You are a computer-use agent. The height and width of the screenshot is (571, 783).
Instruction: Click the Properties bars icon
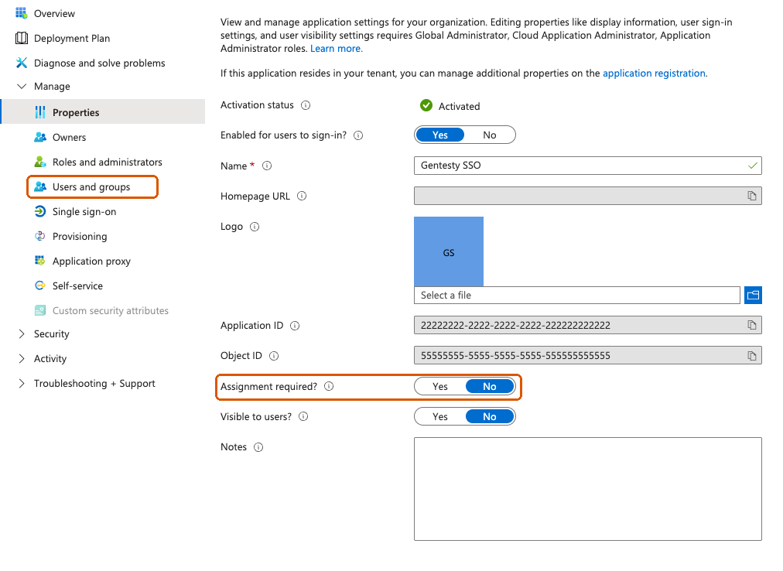click(40, 112)
